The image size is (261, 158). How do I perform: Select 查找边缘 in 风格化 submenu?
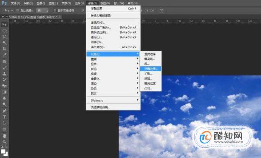point(150,54)
